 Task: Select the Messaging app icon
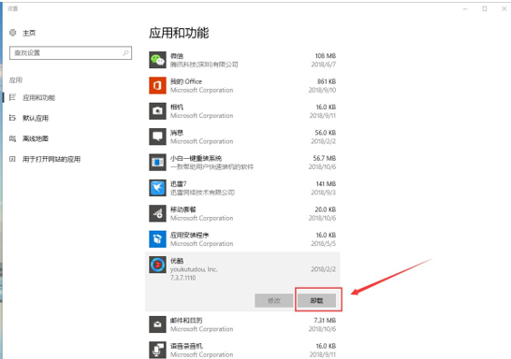tap(157, 136)
